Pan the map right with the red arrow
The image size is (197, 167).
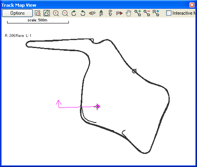click(x=119, y=13)
